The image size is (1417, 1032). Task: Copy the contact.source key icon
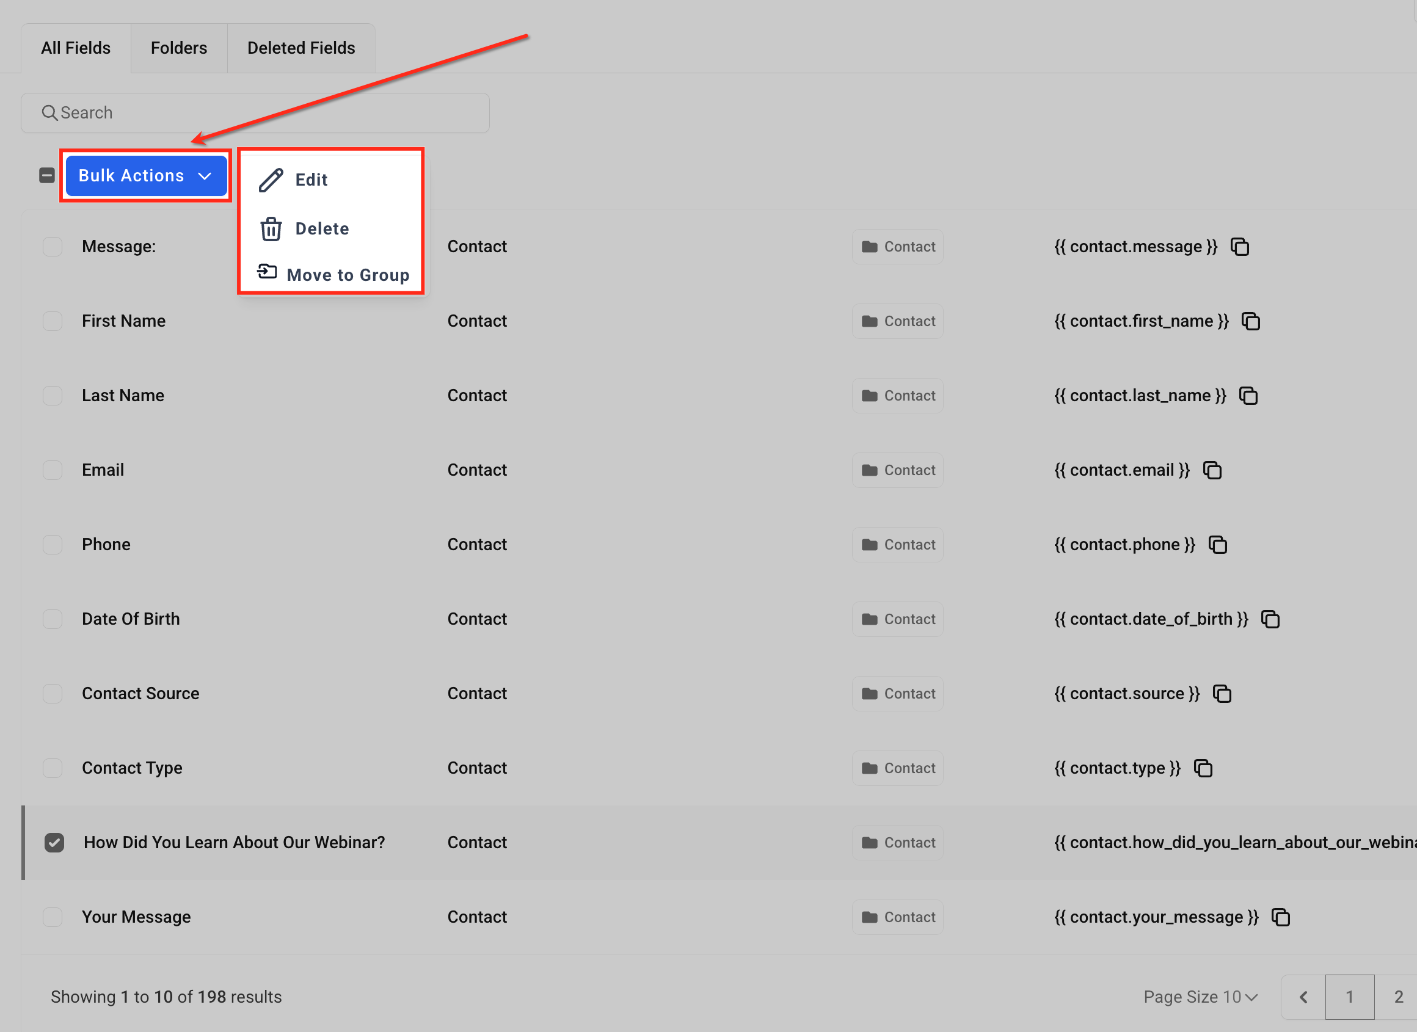[1222, 694]
